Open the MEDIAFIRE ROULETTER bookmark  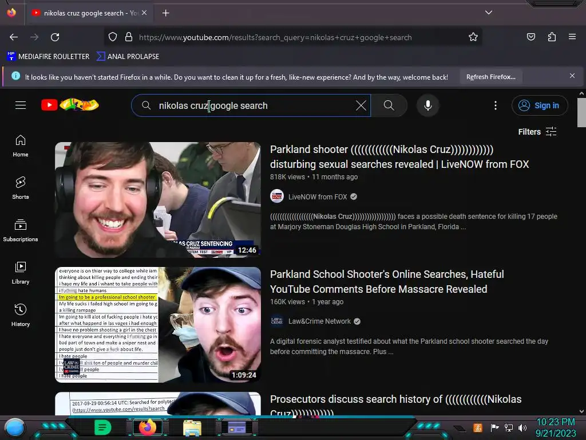tap(49, 57)
